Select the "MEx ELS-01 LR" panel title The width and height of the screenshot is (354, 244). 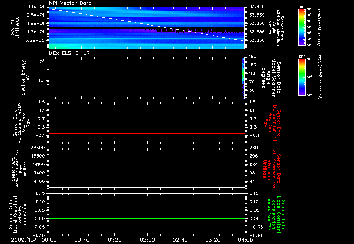tap(69, 53)
